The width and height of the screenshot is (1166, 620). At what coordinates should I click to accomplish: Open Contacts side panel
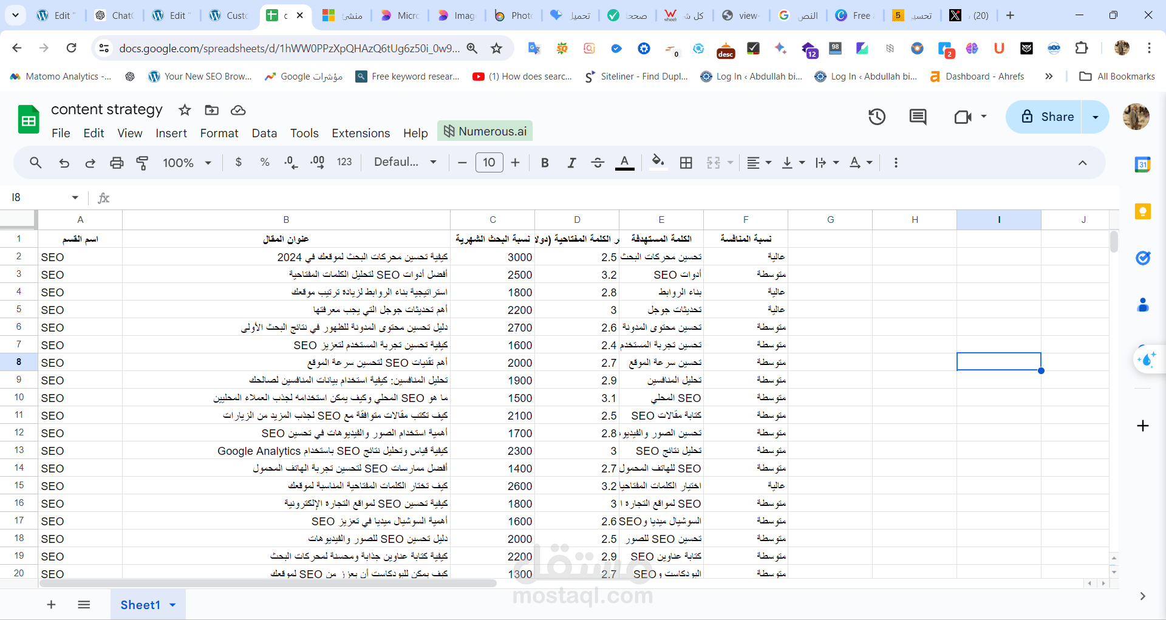pyautogui.click(x=1142, y=305)
